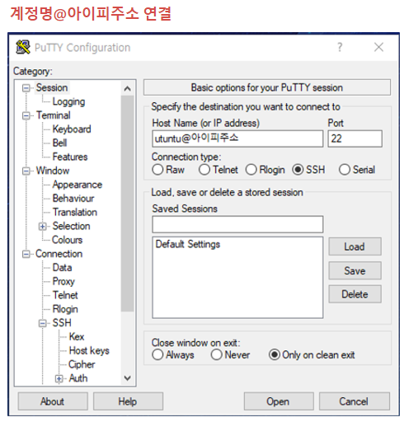The image size is (404, 422).
Task: Focus the Port input field
Action: coord(355,138)
